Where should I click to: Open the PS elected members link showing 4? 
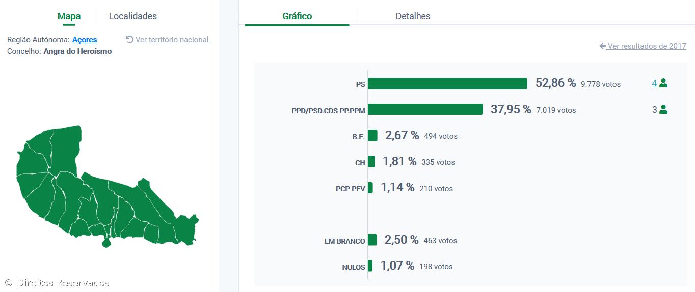654,83
